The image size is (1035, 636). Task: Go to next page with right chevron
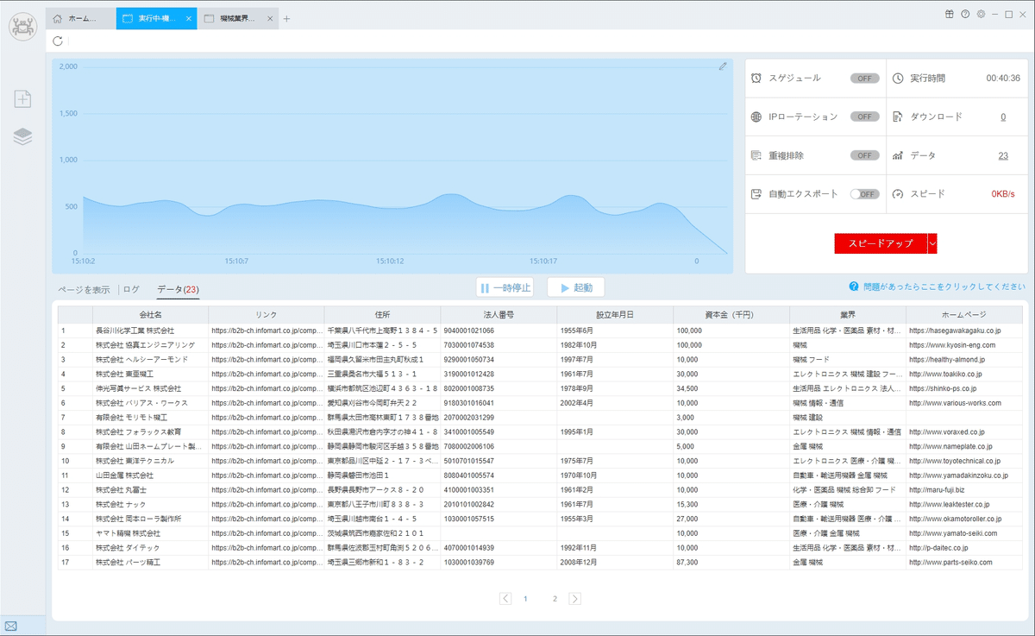575,598
